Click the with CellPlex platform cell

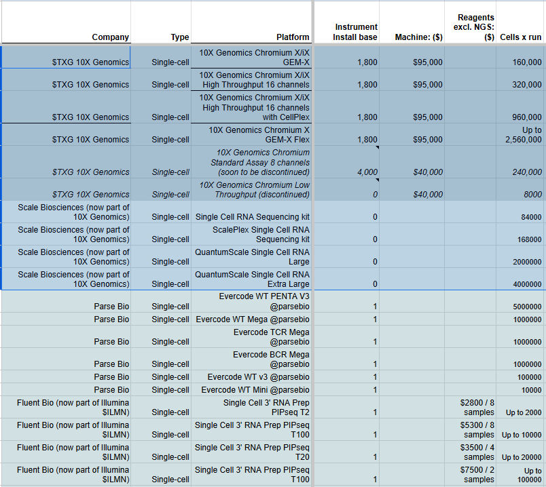pos(251,106)
